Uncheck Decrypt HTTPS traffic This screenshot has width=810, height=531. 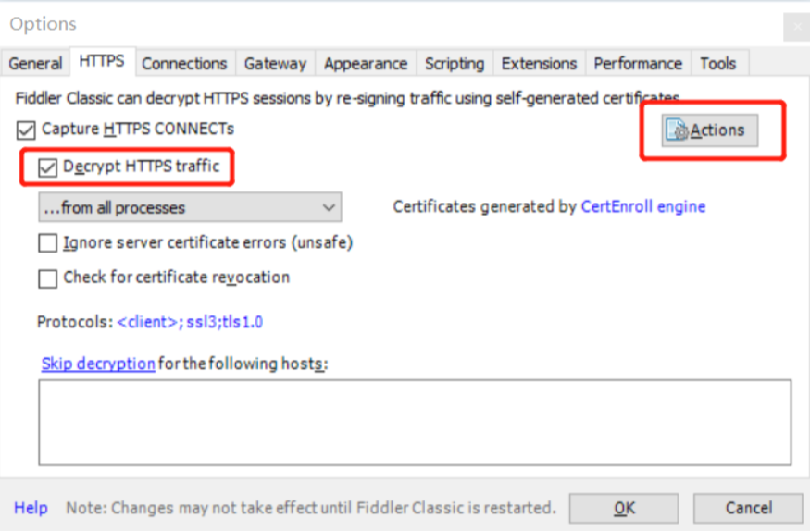click(47, 167)
